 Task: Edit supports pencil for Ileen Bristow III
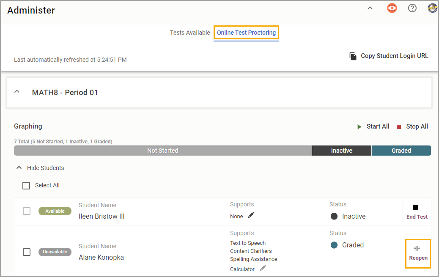point(251,215)
